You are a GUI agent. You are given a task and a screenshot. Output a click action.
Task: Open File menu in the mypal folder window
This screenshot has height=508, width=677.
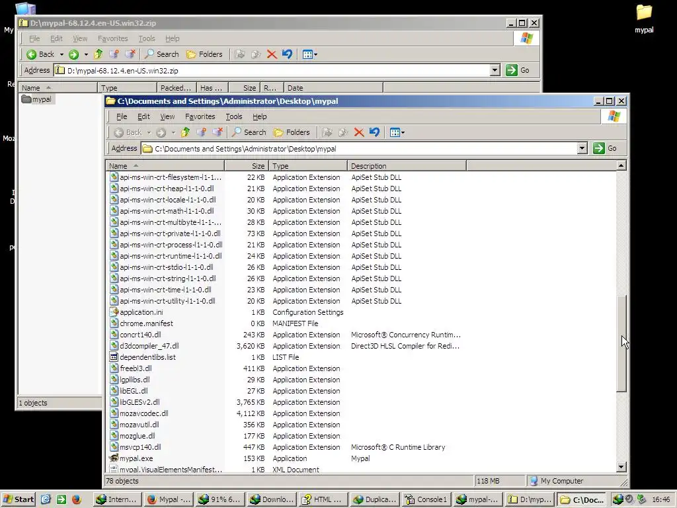click(122, 116)
